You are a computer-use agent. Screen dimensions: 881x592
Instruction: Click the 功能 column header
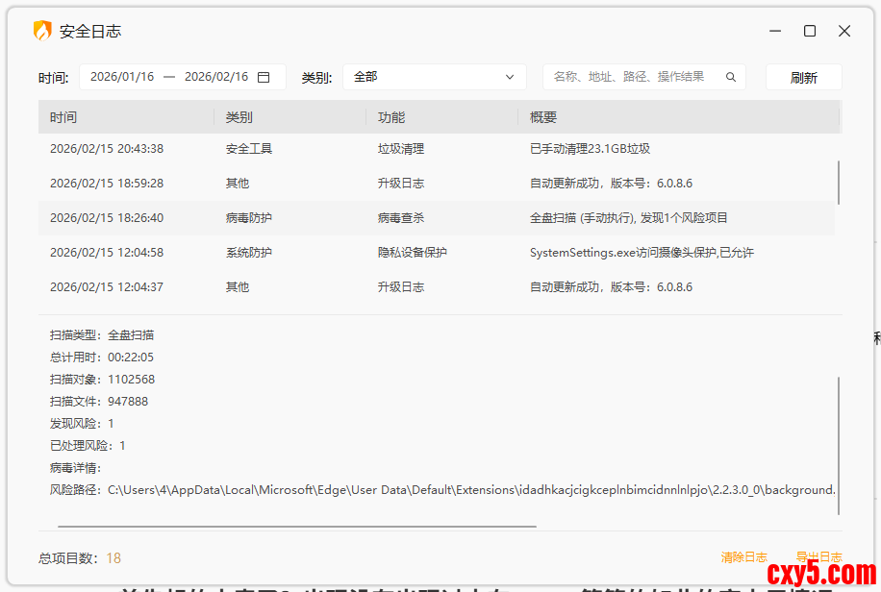point(391,117)
